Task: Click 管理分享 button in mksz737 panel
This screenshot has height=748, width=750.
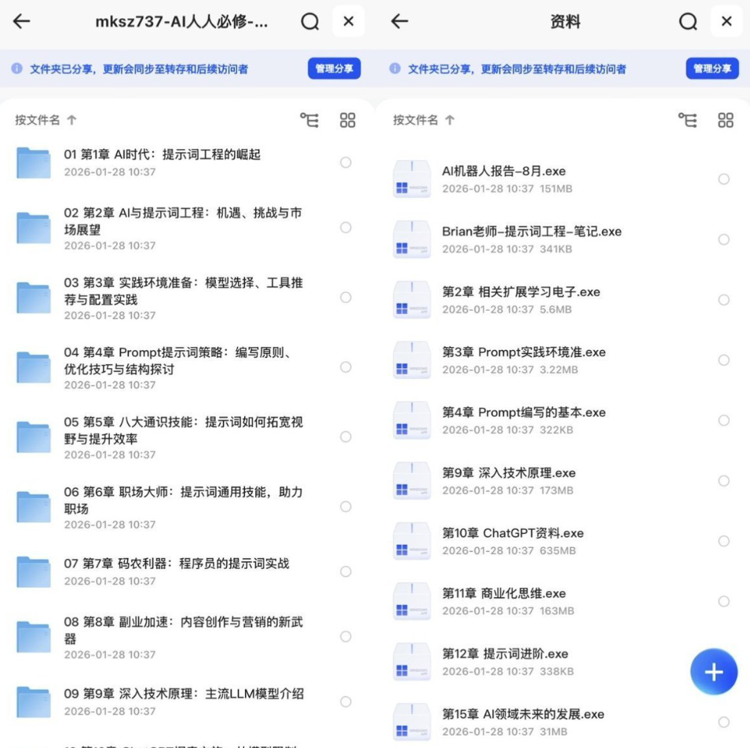Action: pos(334,69)
